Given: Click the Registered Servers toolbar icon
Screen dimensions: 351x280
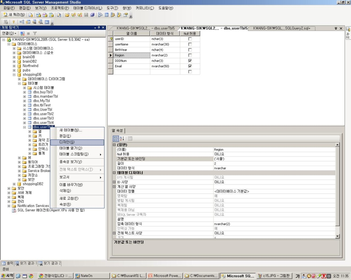Looking at the screenshot, I should click(x=100, y=15).
